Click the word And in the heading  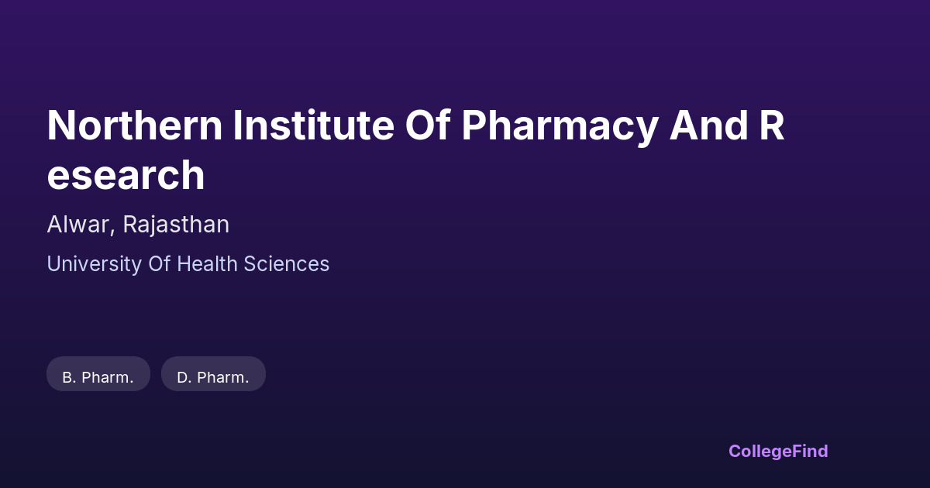[704, 125]
